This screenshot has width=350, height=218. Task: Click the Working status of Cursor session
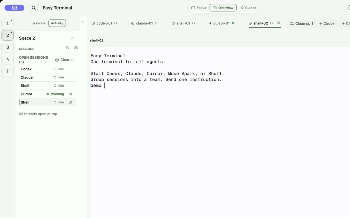click(x=55, y=94)
